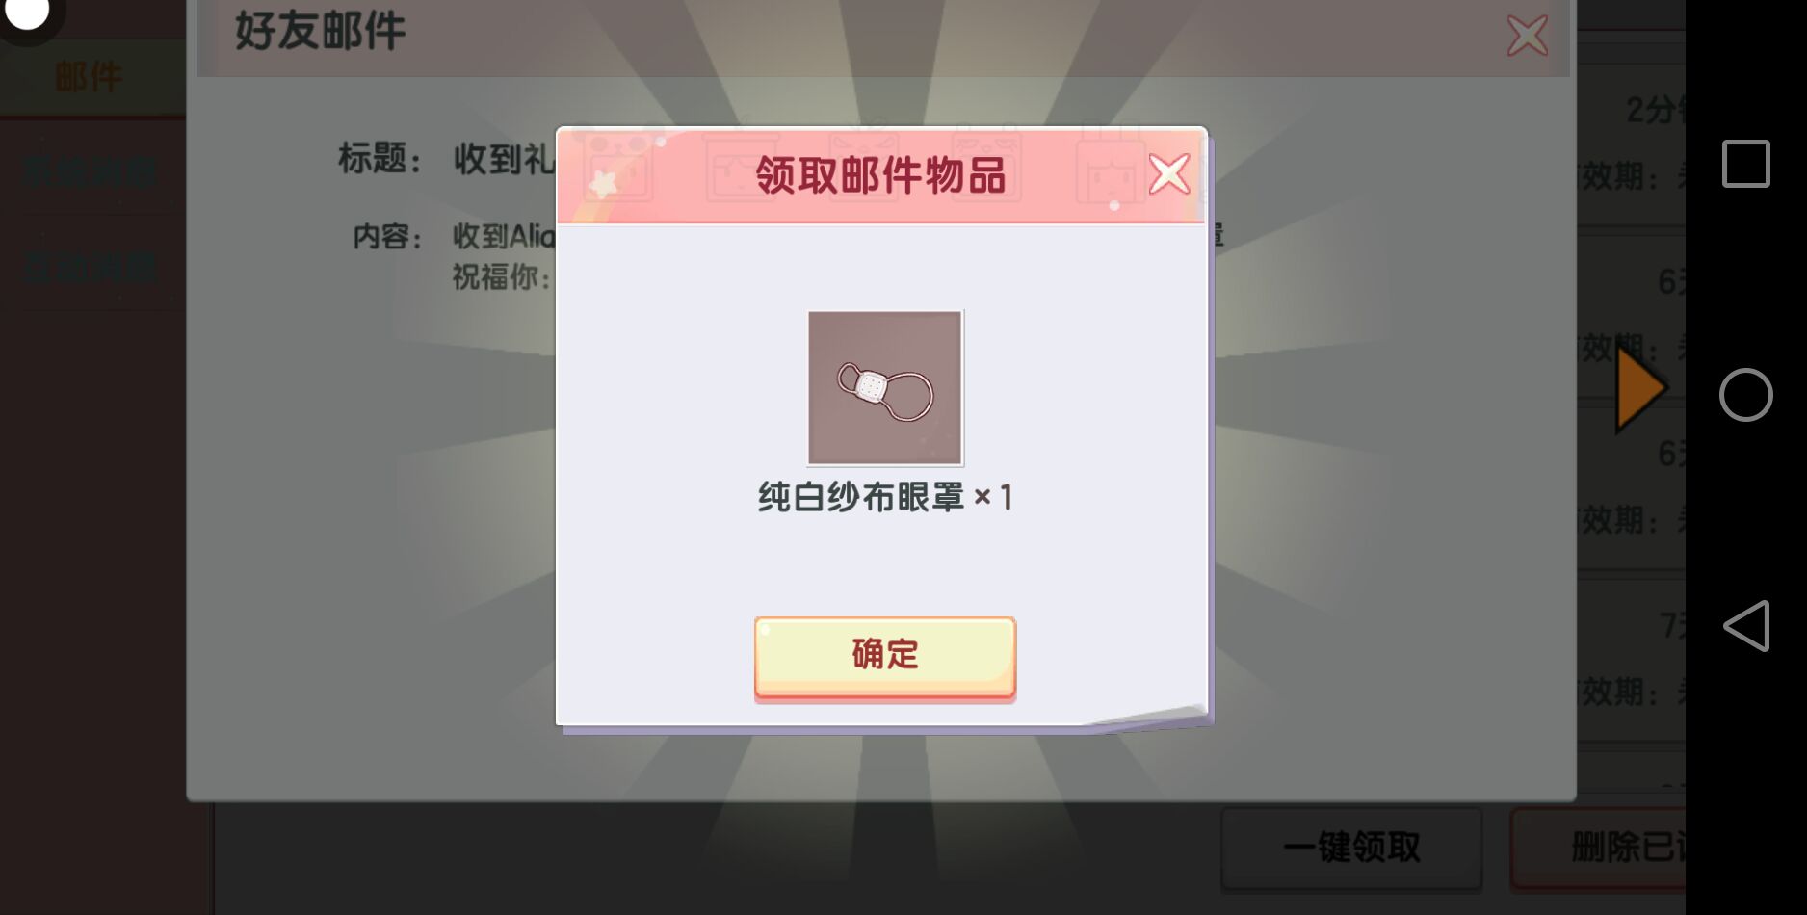Go back with Android triangle icon

pos(1746,626)
